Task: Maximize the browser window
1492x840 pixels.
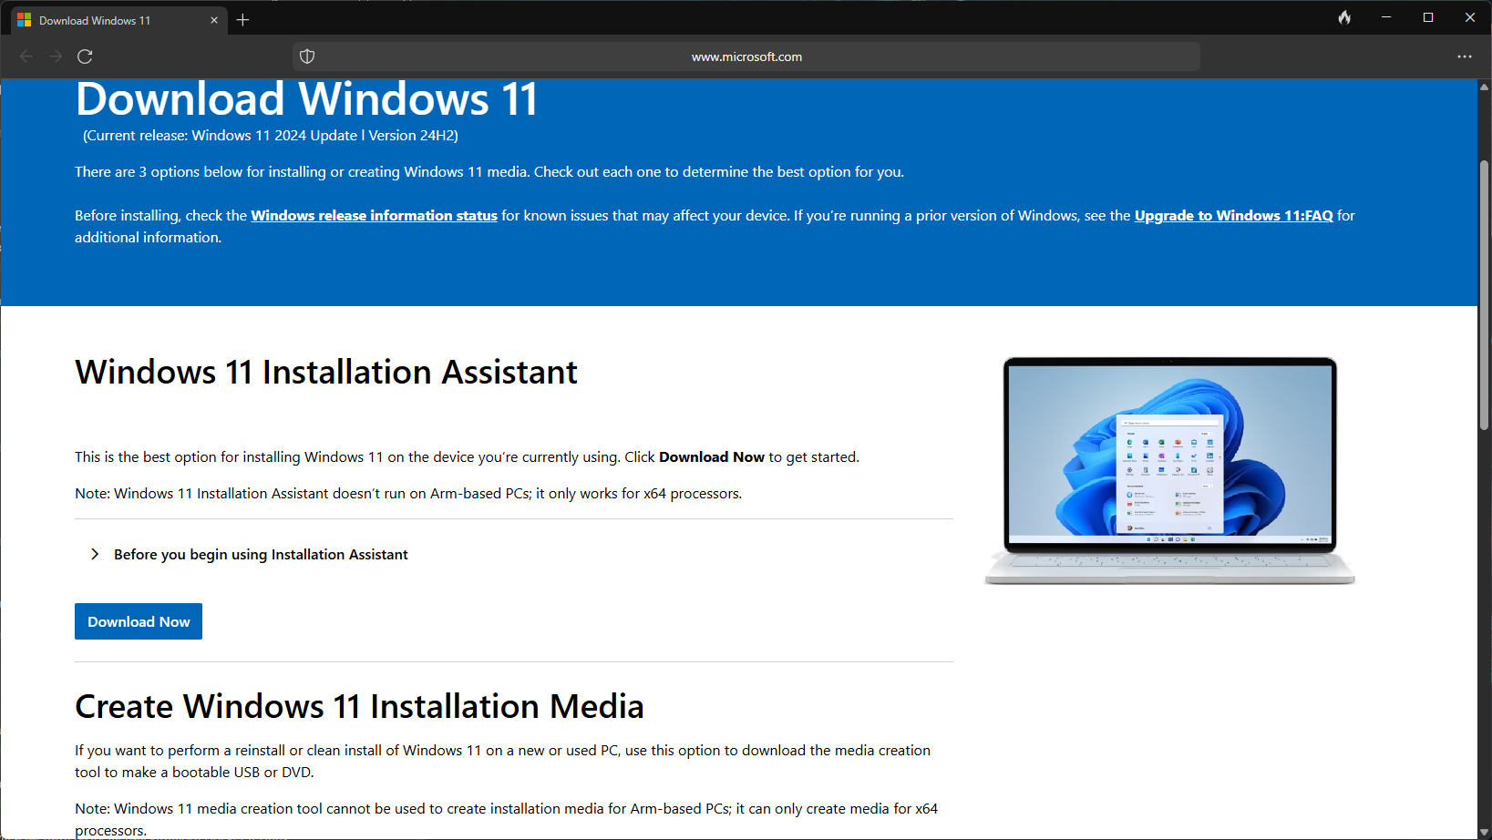Action: point(1428,17)
